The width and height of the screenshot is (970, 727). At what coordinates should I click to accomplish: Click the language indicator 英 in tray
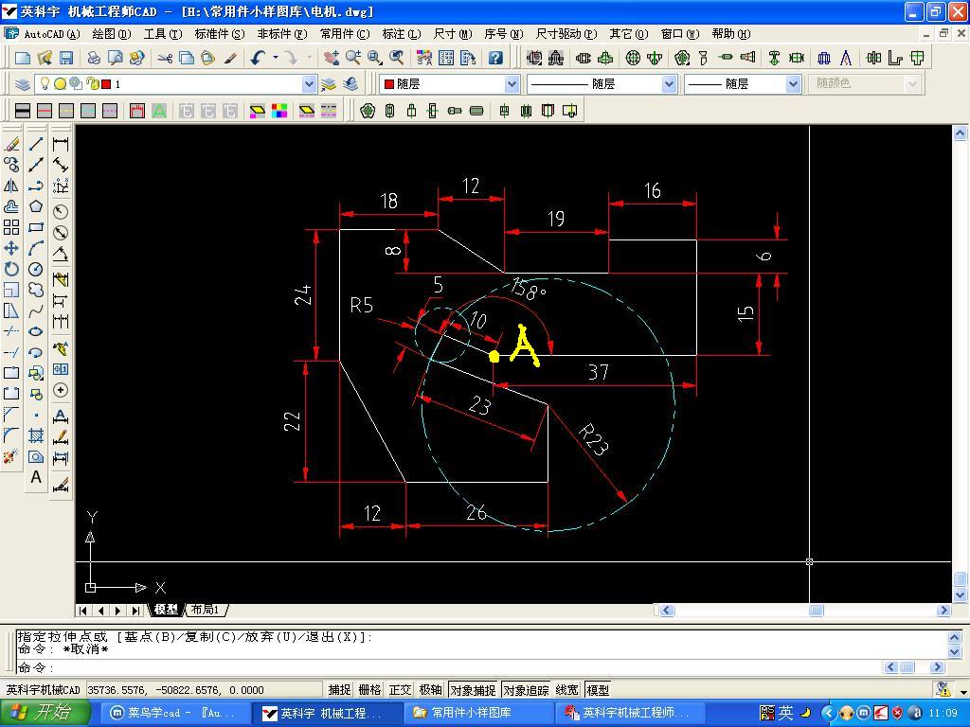pyautogui.click(x=785, y=713)
